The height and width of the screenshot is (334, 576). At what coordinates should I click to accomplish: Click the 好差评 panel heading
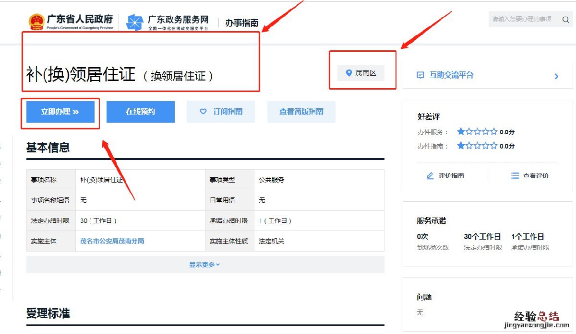pos(429,116)
